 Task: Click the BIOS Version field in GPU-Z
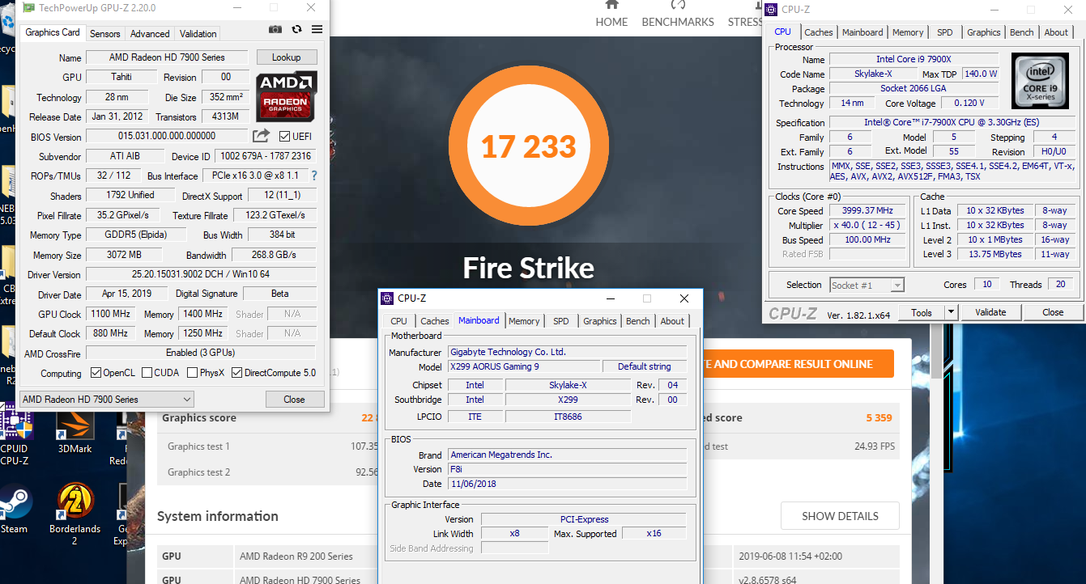[x=167, y=136]
